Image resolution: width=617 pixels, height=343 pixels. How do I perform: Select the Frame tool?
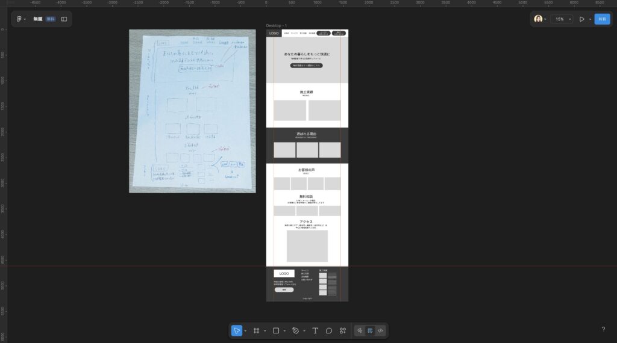[x=256, y=330]
